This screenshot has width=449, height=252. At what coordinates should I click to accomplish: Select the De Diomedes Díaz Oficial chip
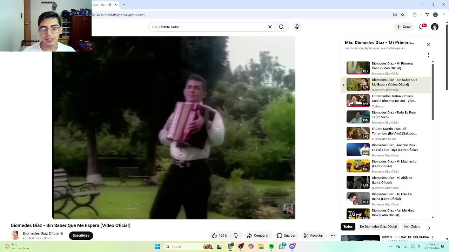(x=378, y=226)
